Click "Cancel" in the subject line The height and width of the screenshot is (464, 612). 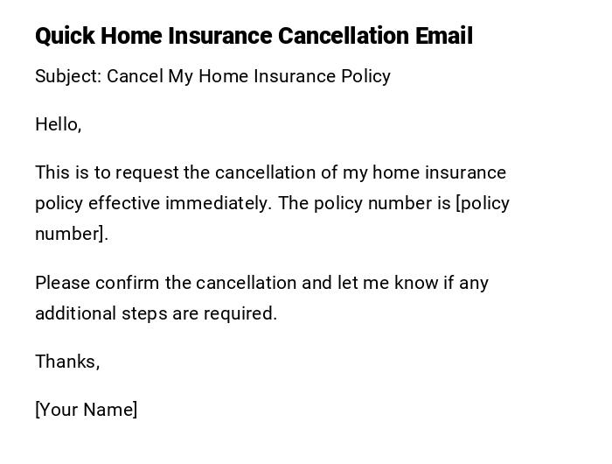tap(135, 76)
